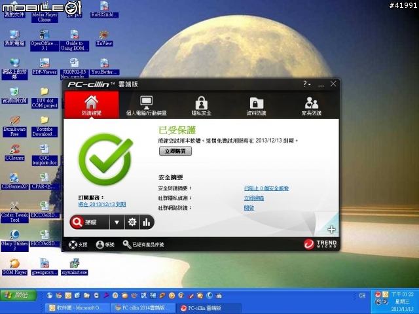
Task: Open the 開始 Start menu
Action: (x=18, y=295)
